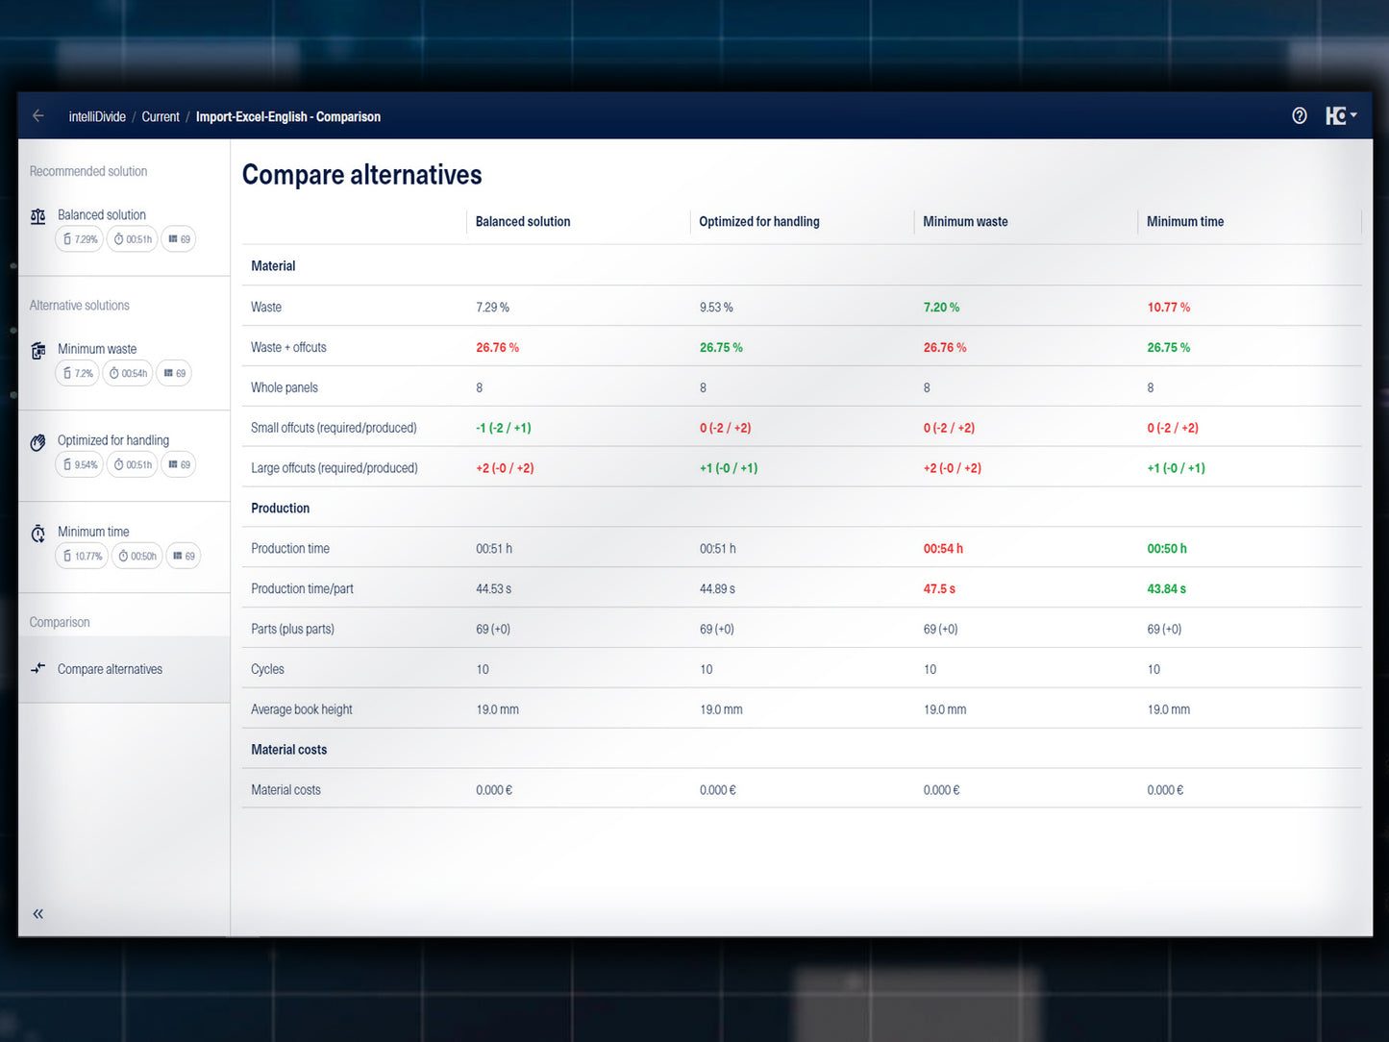This screenshot has height=1042, width=1389.
Task: Collapse the sidebar with double chevron
Action: tap(38, 914)
